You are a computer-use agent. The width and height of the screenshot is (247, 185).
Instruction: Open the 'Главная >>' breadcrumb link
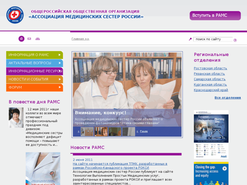80,39
